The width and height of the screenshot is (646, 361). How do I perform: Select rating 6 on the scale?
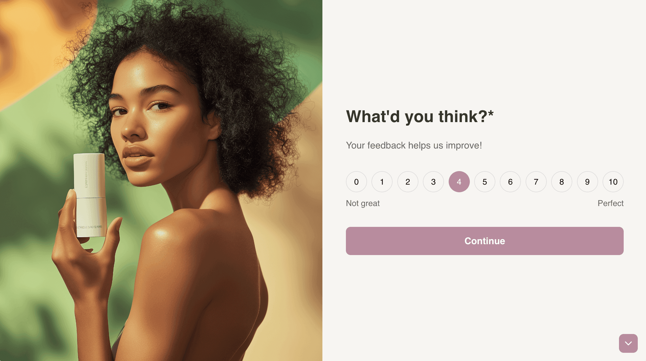click(510, 182)
